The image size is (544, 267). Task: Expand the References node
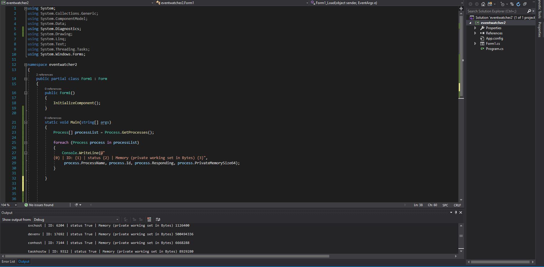476,33
